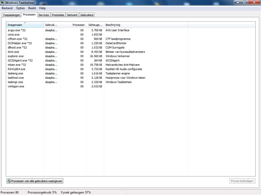Viewport: 261px width, 195px height.
Task: Sort by the Geheuge... column header
Action: 95,25
